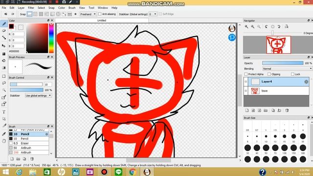Select the 50 AirBrush preset

point(29,148)
